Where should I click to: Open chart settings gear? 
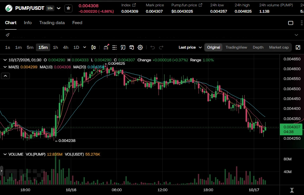[140, 47]
